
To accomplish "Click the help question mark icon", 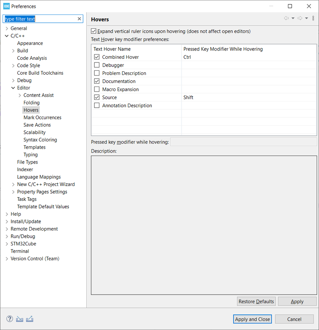I will pyautogui.click(x=10, y=319).
